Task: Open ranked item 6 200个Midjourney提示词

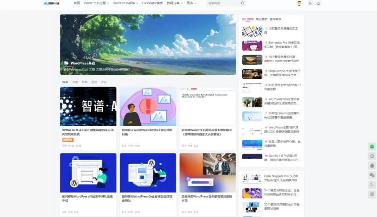Action: point(282,101)
